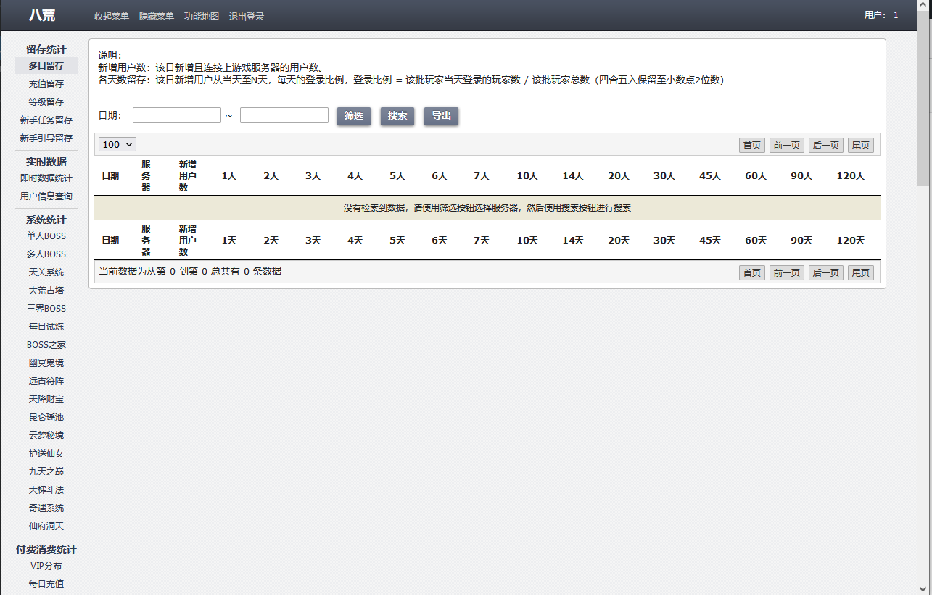Image resolution: width=932 pixels, height=595 pixels.
Task: Select 隐藏菜单 in the top bar
Action: (157, 16)
